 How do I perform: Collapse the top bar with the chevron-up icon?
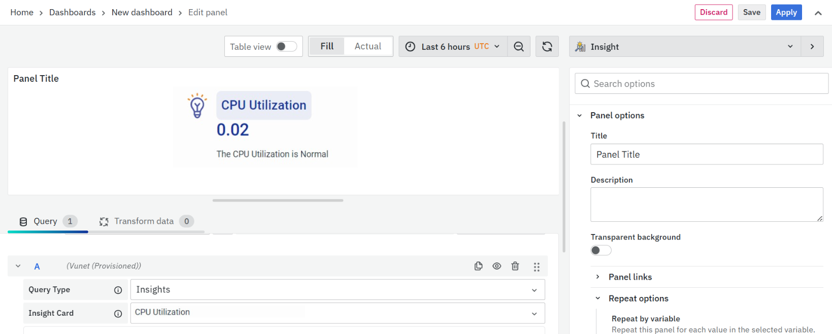click(818, 13)
